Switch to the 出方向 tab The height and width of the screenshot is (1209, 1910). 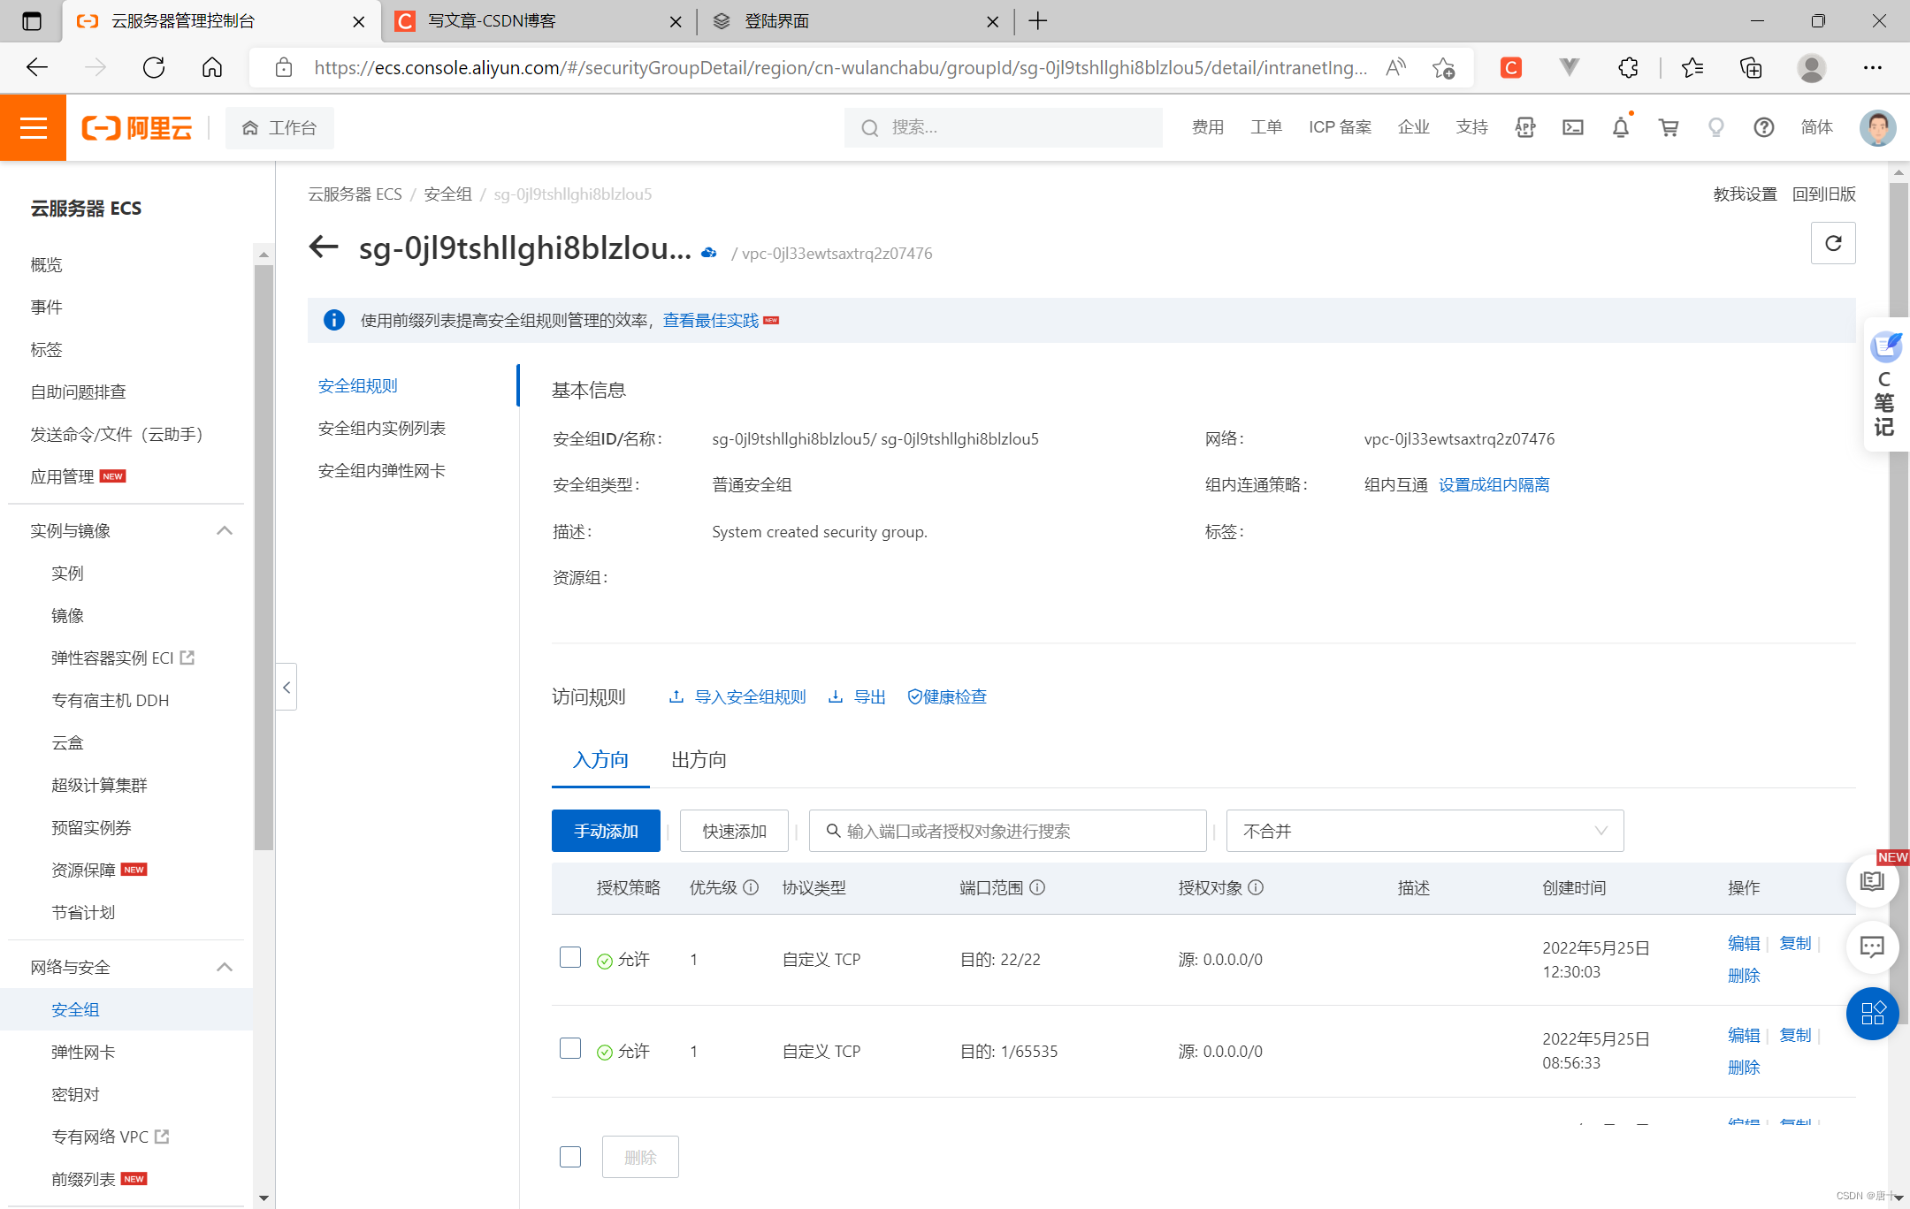point(699,760)
